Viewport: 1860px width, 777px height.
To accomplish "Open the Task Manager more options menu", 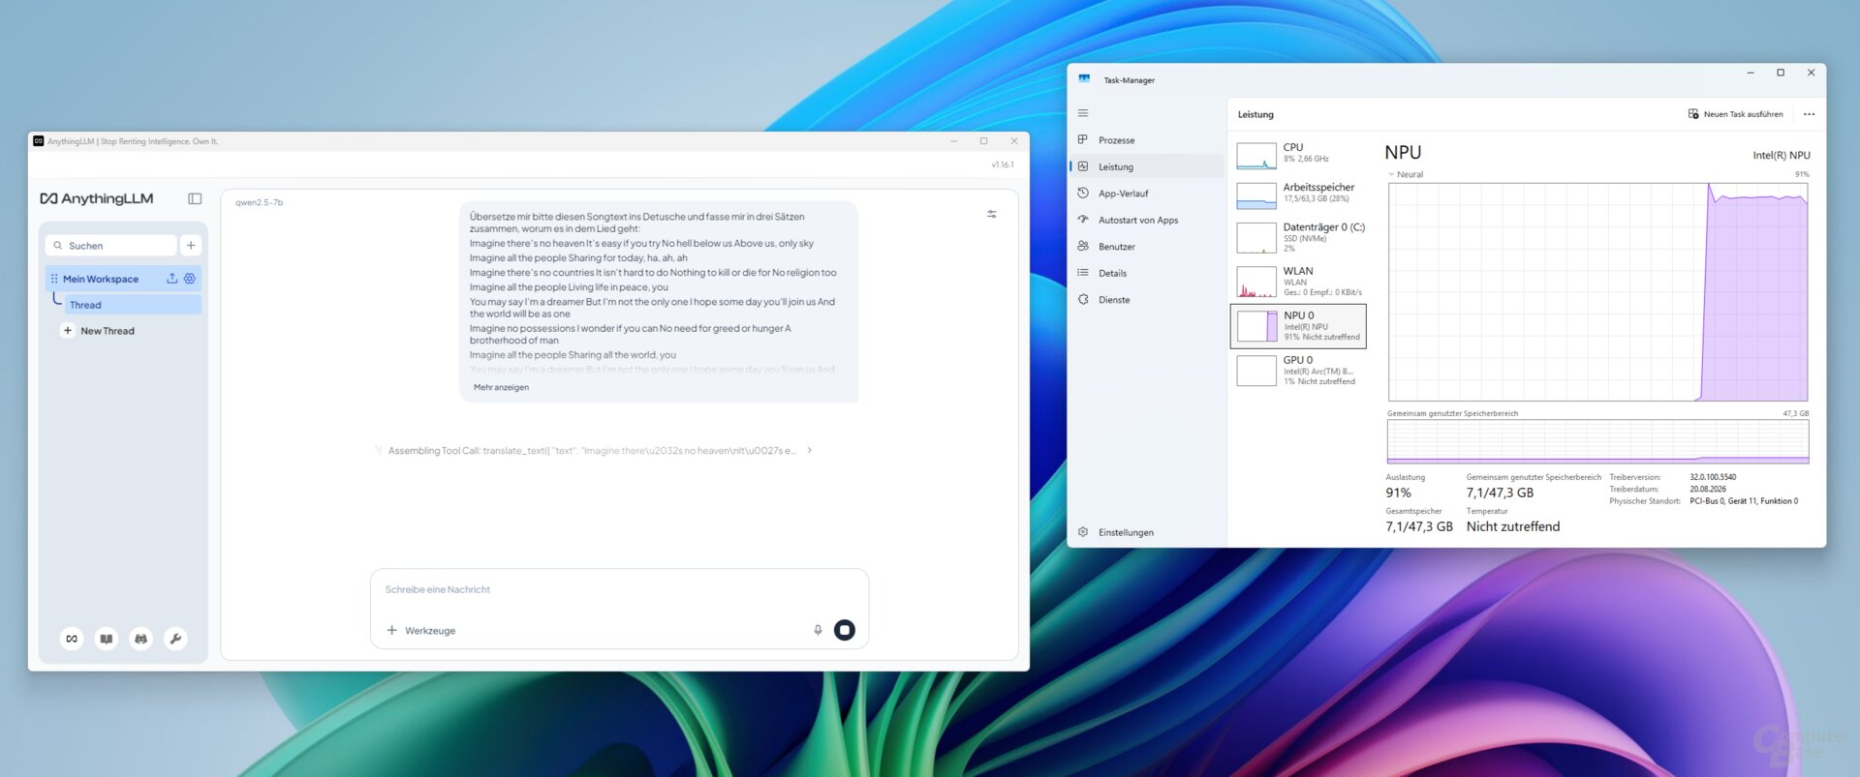I will pos(1809,114).
